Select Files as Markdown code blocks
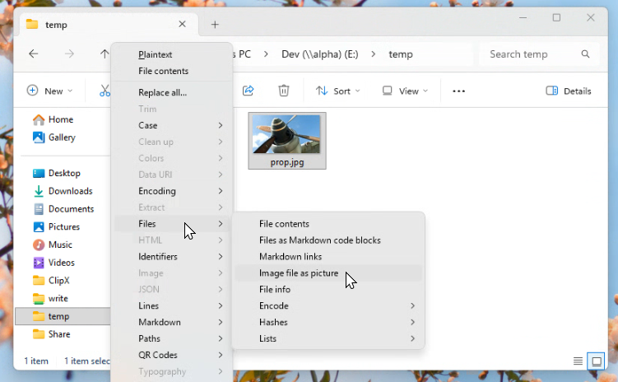Image resolution: width=618 pixels, height=382 pixels. [328, 240]
